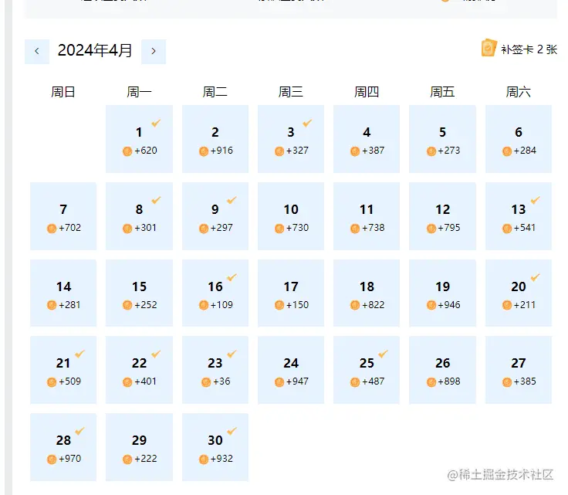This screenshot has height=495, width=568.
Task: Click the 周三 weekday header
Action: tap(291, 92)
